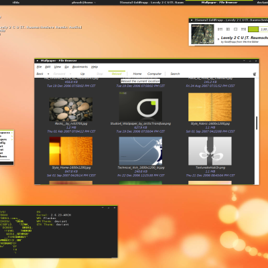Image resolution: width=268 pixels, height=268 pixels.
Task: Open the Go menu in File Browser
Action: point(66,67)
